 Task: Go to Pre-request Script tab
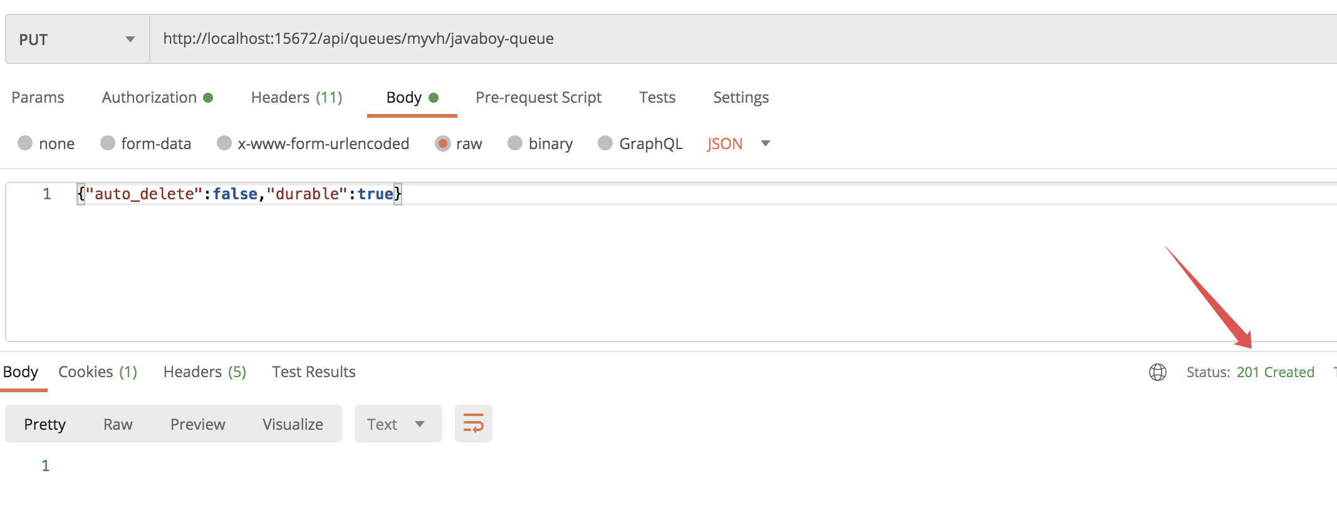[x=538, y=98]
